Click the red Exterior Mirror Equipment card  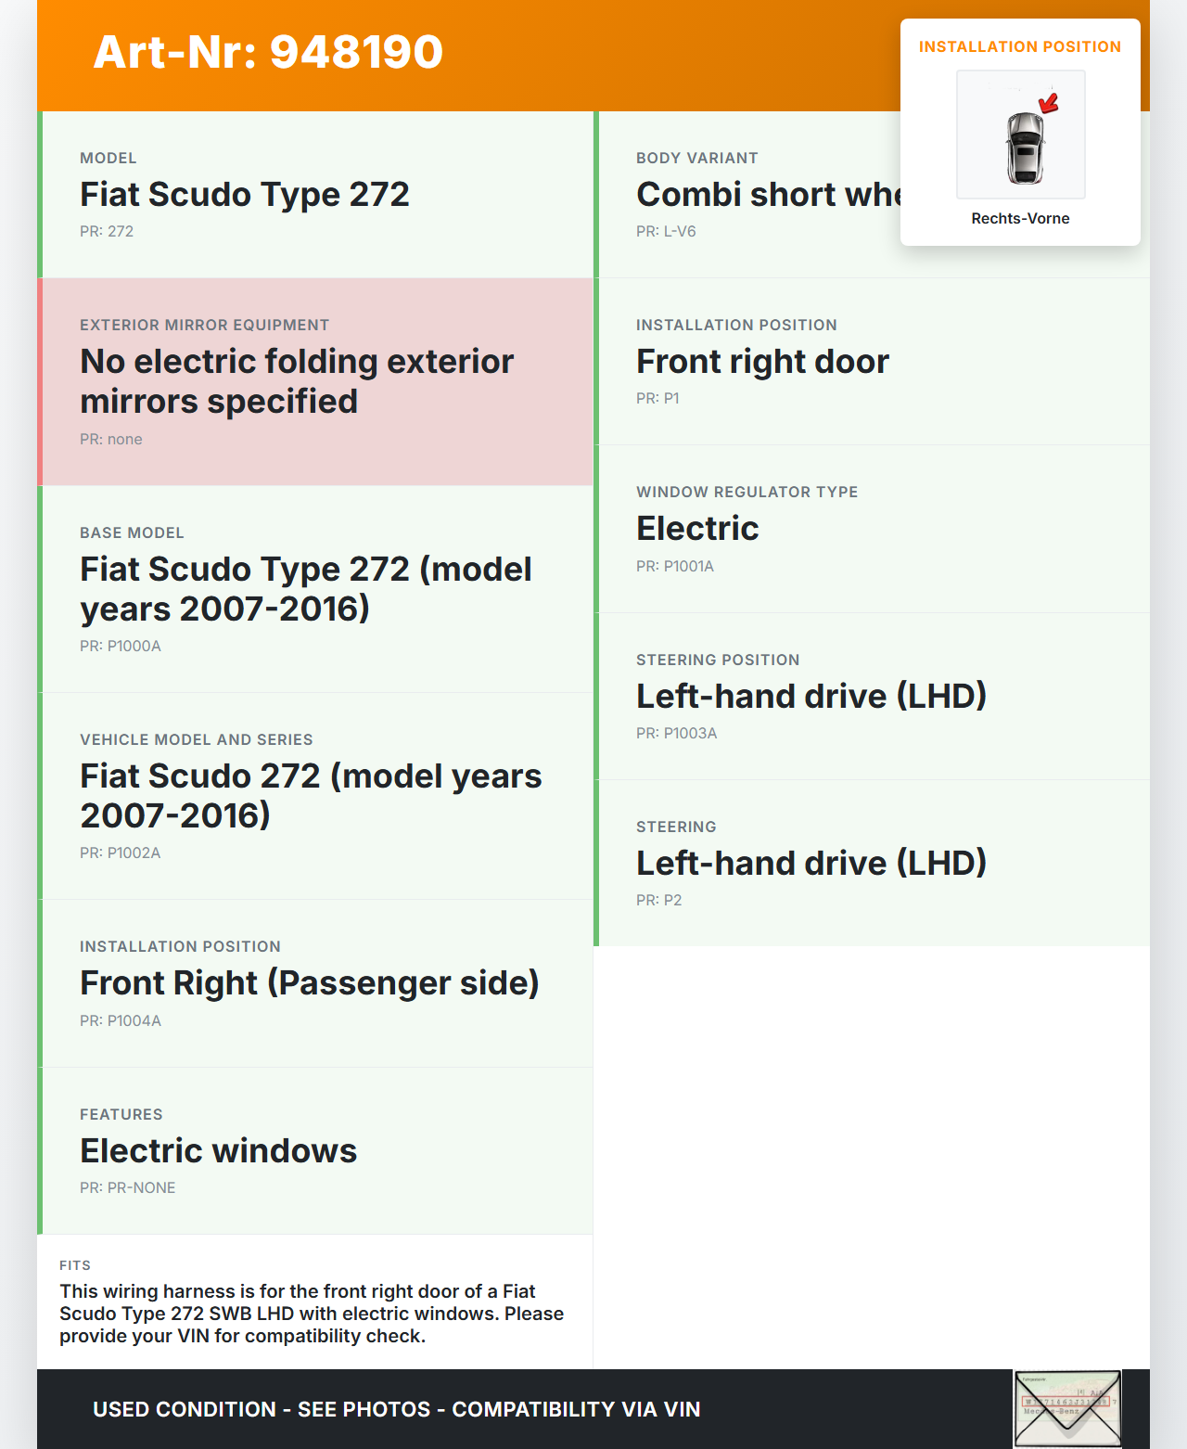click(315, 381)
